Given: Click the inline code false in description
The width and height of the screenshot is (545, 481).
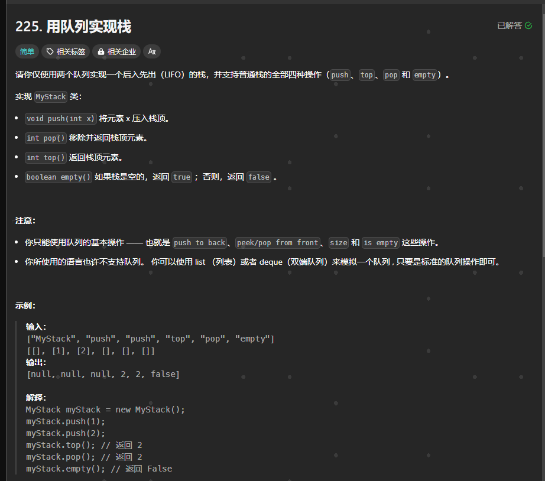Looking at the screenshot, I should coord(259,177).
